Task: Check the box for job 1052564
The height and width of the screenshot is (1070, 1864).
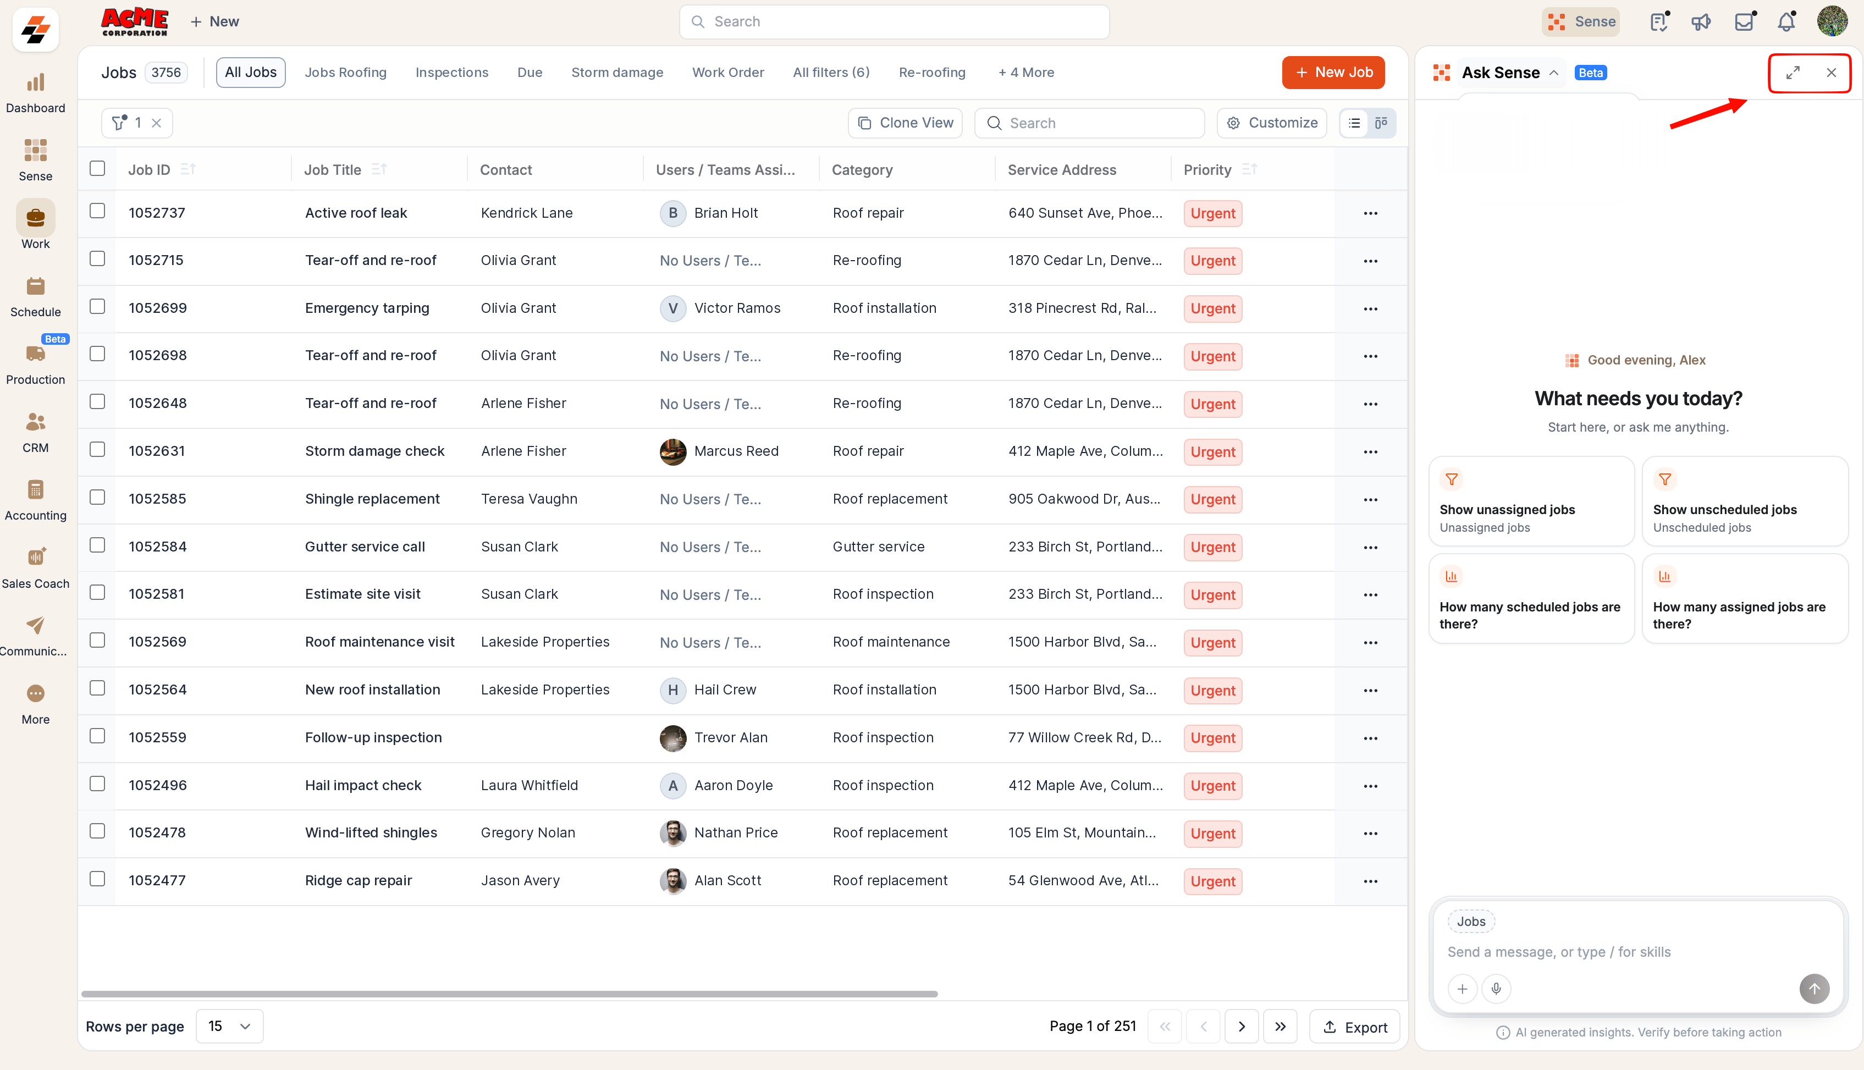Action: [x=97, y=687]
